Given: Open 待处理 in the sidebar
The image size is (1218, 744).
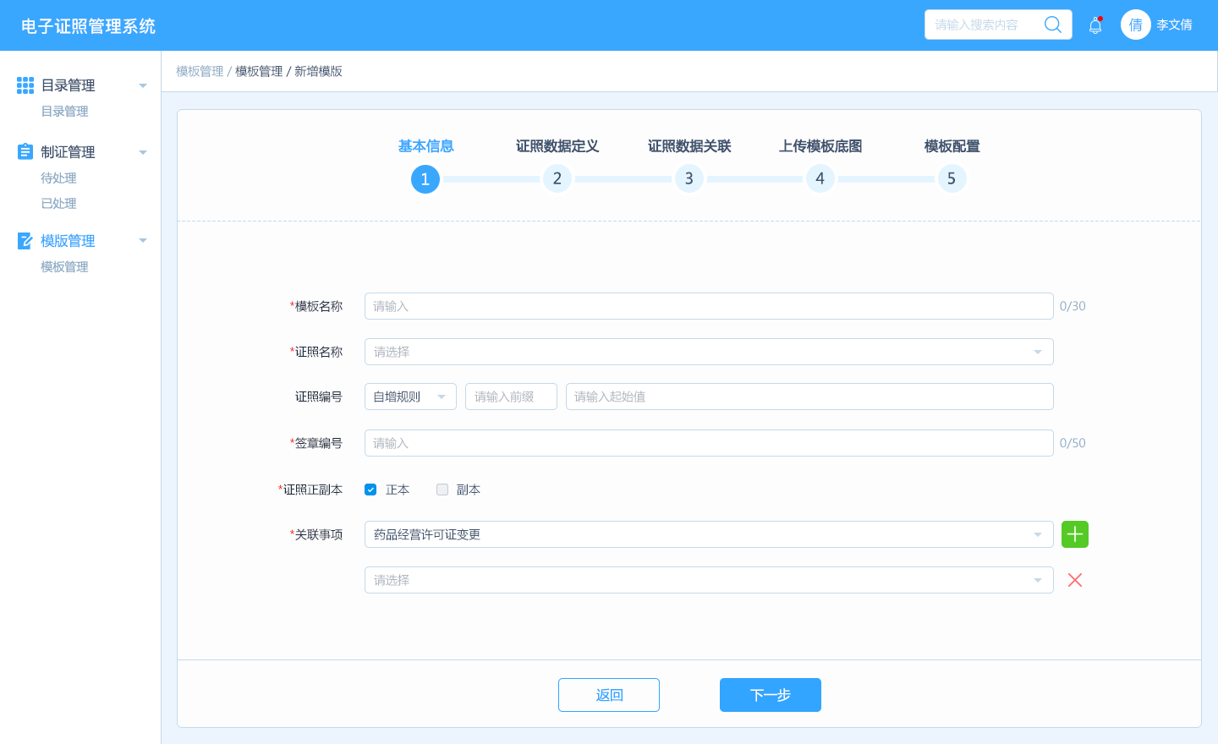Looking at the screenshot, I should [58, 178].
